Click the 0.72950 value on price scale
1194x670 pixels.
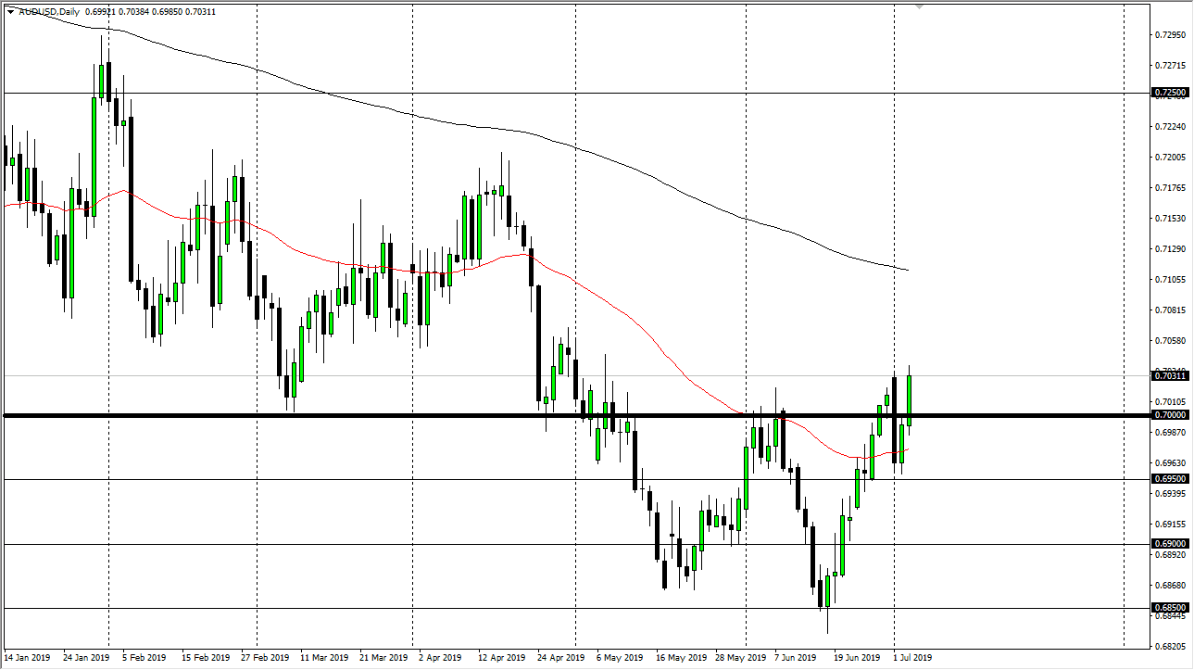[1170, 35]
